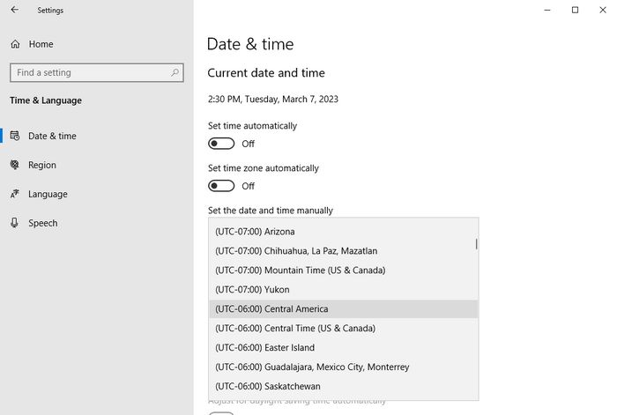Pick (UTC-07:00) Mountain Time (US & Canada)
The width and height of the screenshot is (617, 415).
point(300,270)
